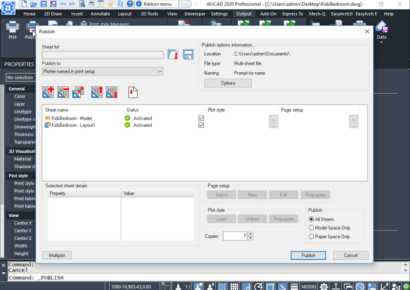This screenshot has height=290, width=410.
Task: Choose the Paper Space Only option
Action: pos(311,237)
